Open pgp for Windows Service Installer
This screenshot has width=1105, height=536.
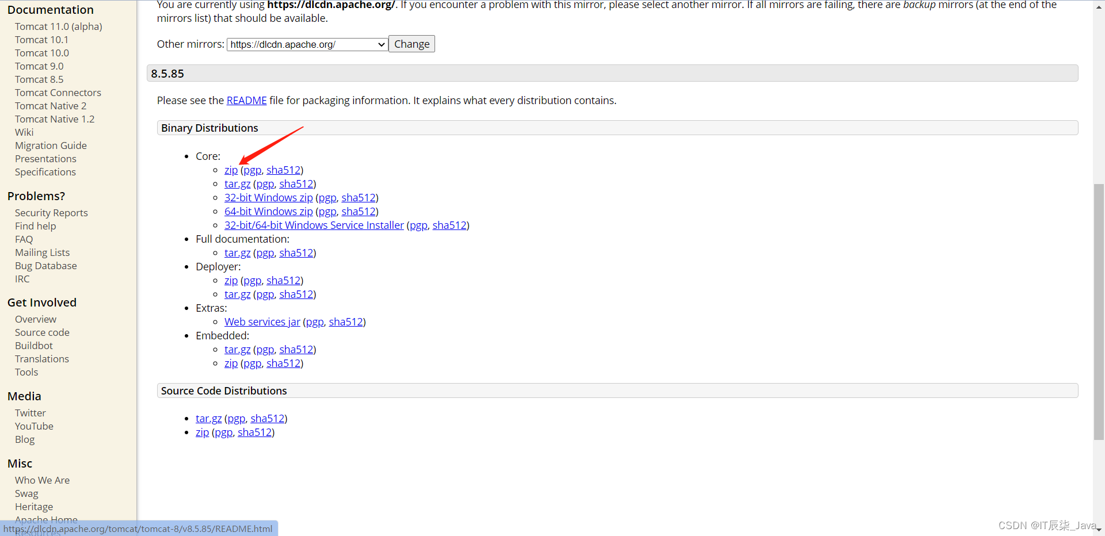418,225
